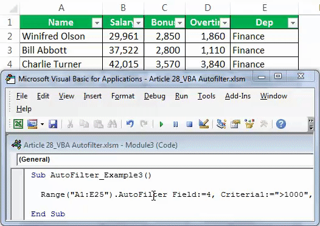Viewport: 320px width, 226px height.
Task: Open the Add-Ins menu
Action: (238, 96)
